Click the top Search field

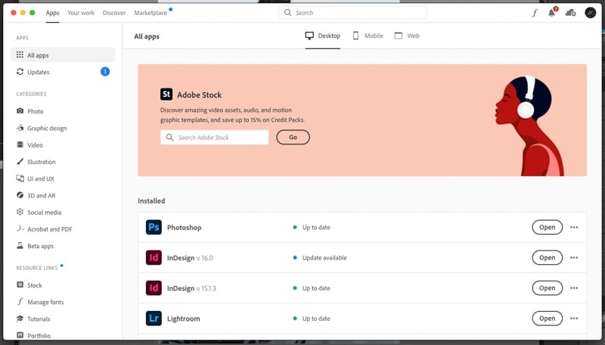tap(352, 13)
